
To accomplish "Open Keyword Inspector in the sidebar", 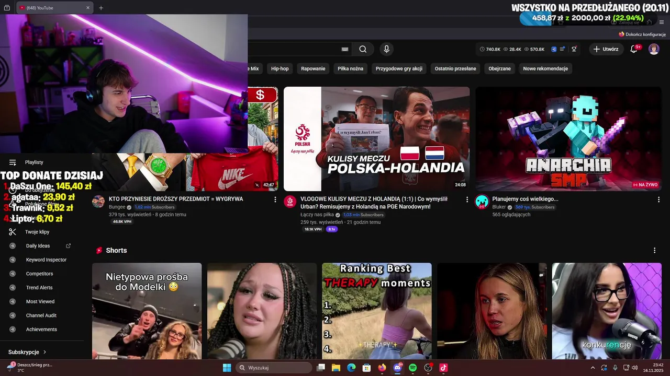I will click(x=46, y=260).
